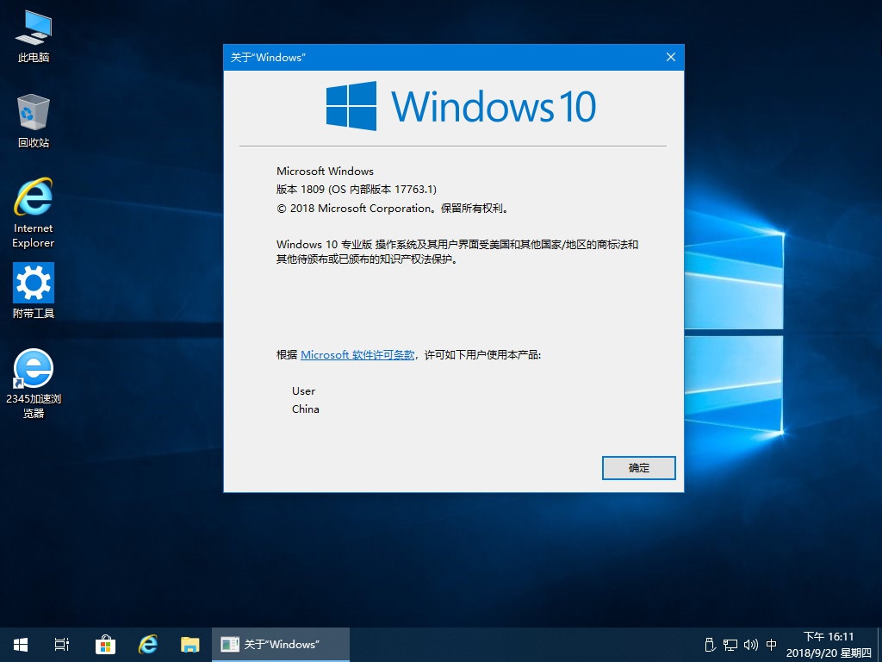Open the Microsoft 软件许可条款 link
The image size is (882, 662).
coord(357,354)
